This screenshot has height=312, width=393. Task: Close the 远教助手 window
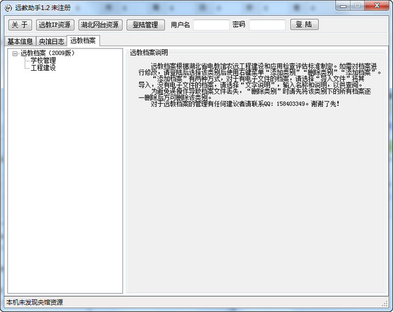[377, 5]
